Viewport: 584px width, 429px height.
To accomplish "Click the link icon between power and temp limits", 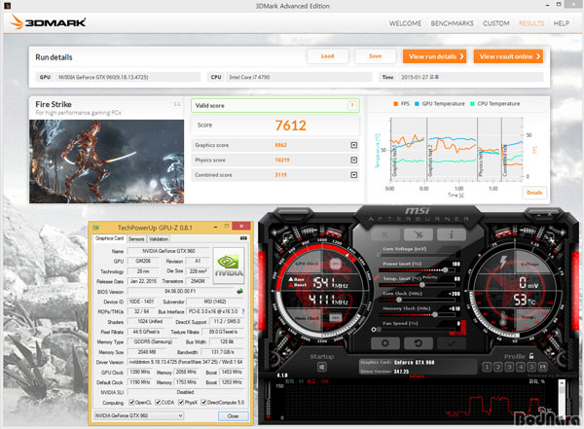I will (x=376, y=278).
